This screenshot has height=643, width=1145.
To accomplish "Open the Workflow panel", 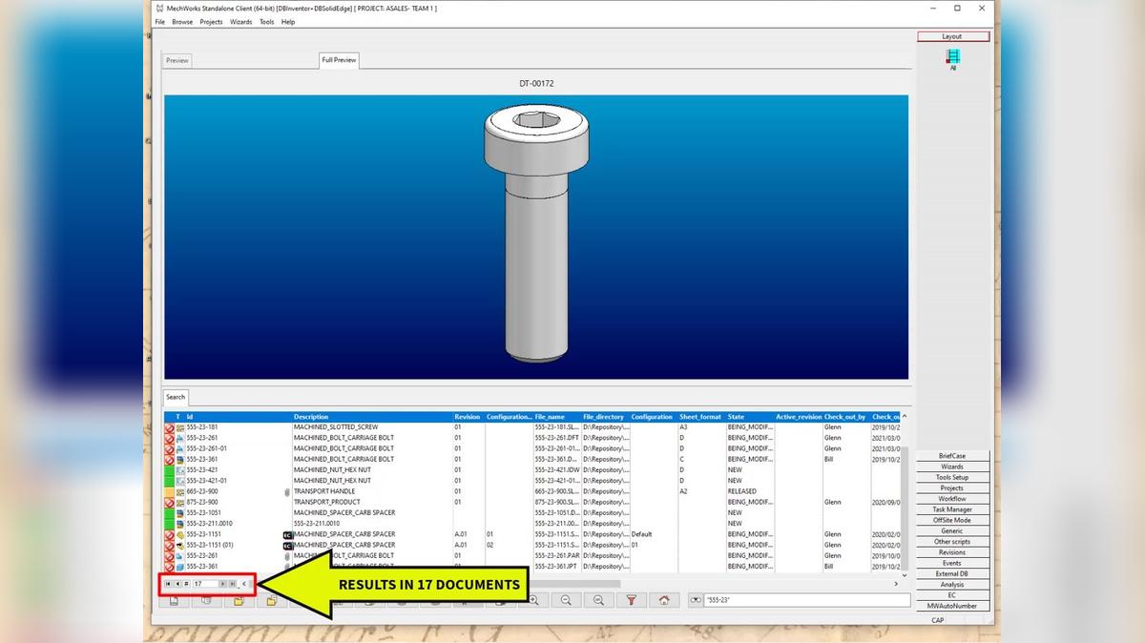I will tap(952, 499).
